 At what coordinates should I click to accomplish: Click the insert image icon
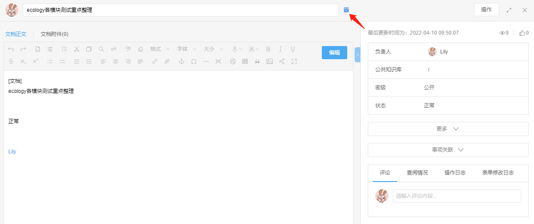tap(270, 61)
